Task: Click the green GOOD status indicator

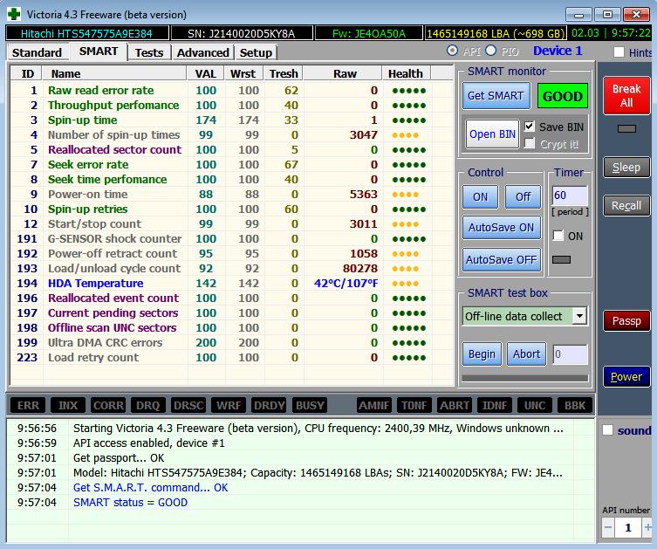Action: click(x=562, y=96)
